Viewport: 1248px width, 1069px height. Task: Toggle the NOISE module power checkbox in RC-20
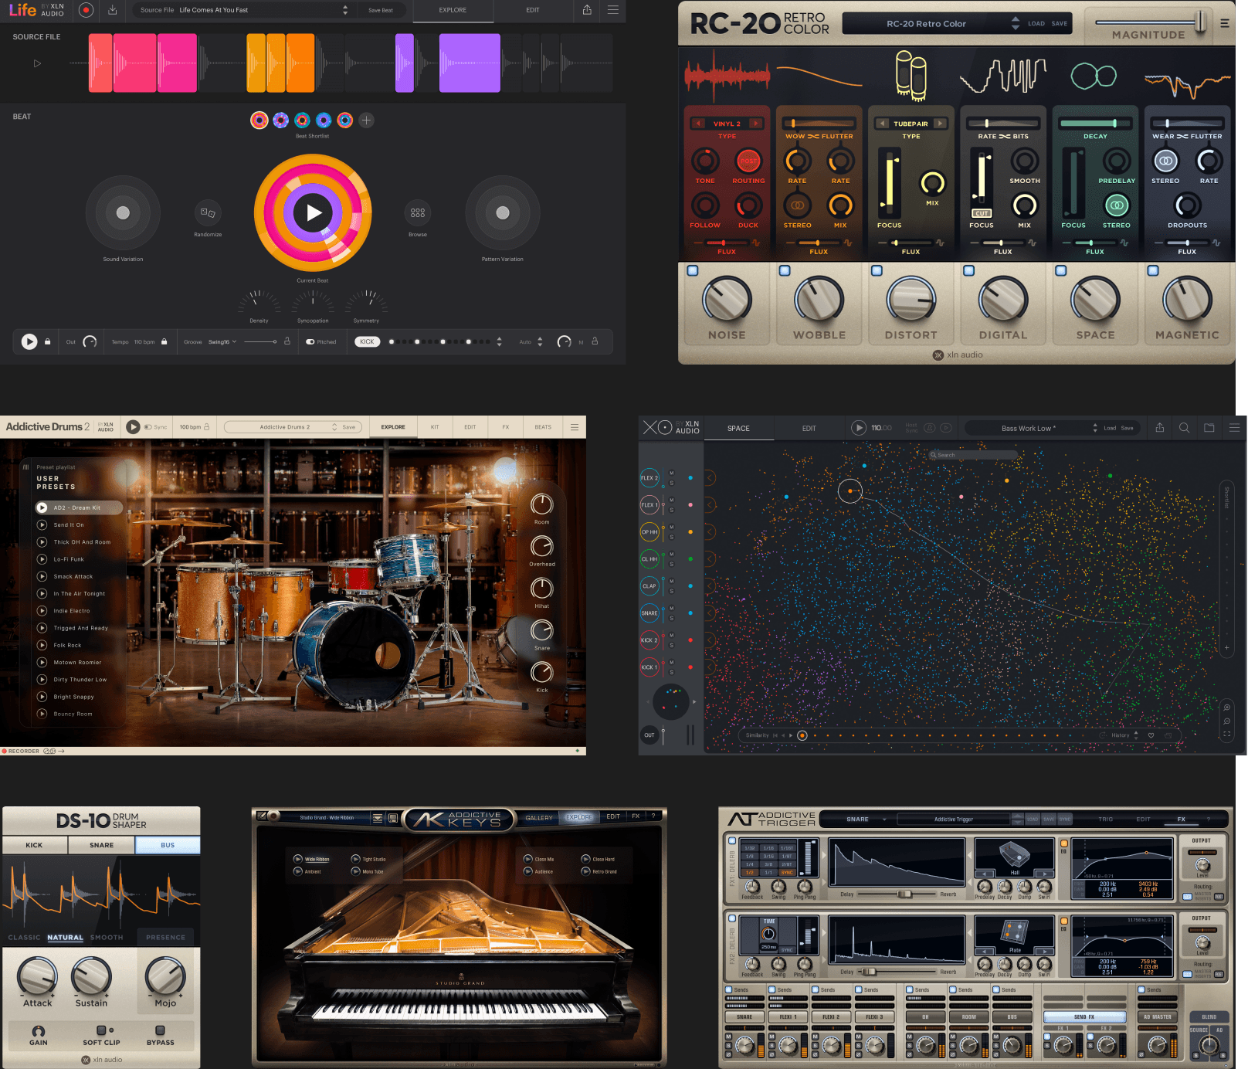pos(693,271)
